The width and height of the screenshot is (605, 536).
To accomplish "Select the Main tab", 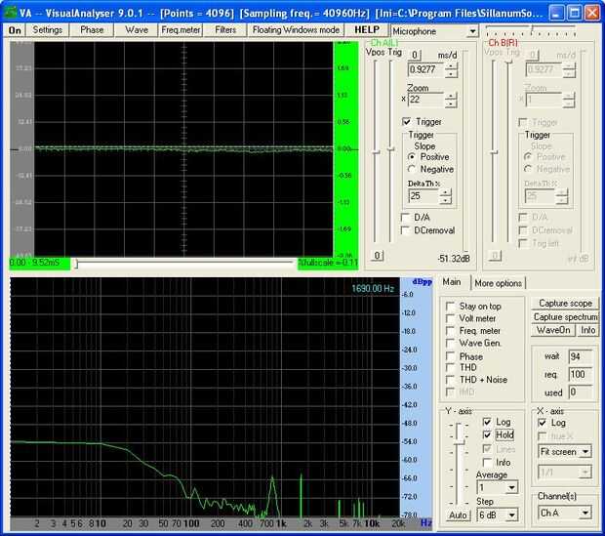I will pos(452,283).
